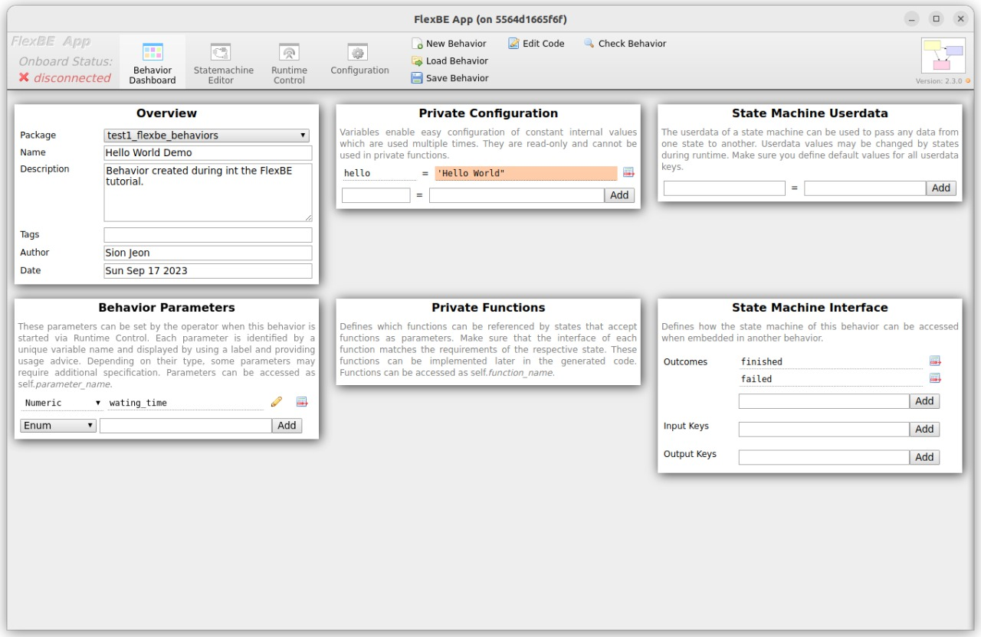Click the 'Hello World' value field
This screenshot has width=981, height=637.
[526, 174]
